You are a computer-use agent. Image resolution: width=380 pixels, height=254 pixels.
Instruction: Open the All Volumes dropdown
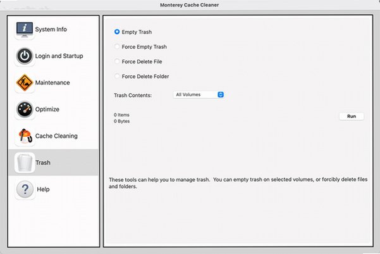pyautogui.click(x=199, y=94)
